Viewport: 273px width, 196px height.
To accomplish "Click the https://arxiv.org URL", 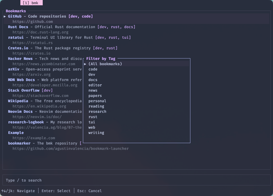I will [x=32, y=75].
